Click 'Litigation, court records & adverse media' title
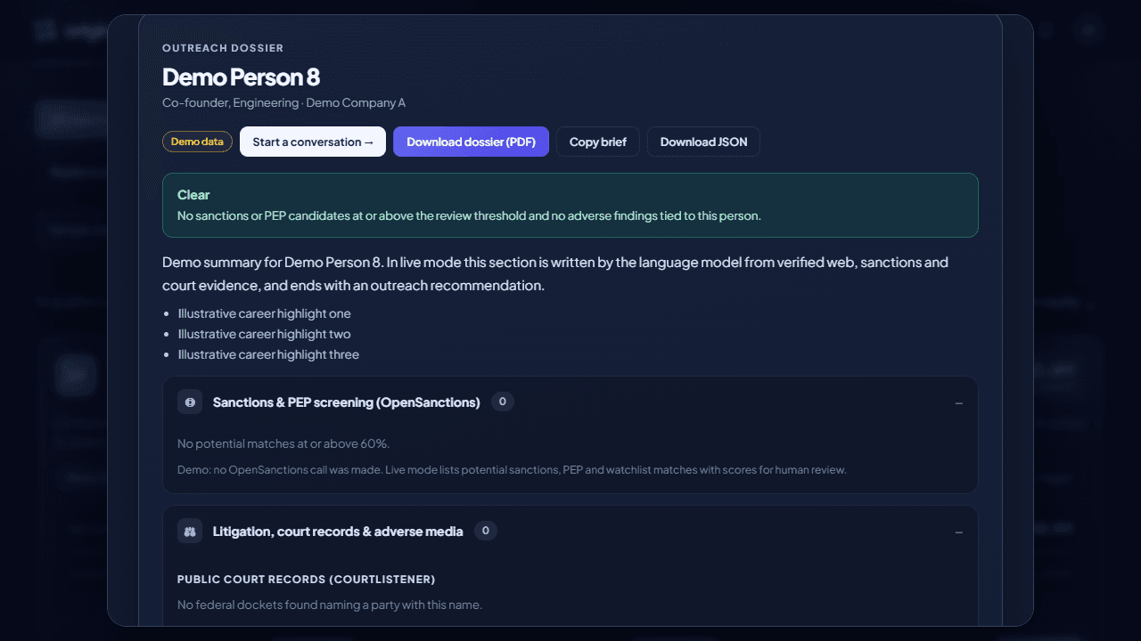 click(338, 531)
